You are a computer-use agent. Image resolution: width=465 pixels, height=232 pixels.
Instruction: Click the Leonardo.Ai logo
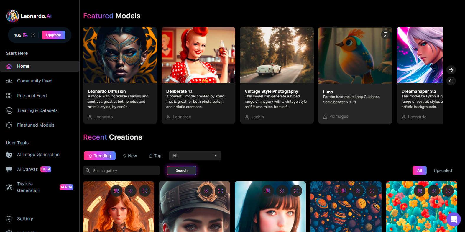29,16
